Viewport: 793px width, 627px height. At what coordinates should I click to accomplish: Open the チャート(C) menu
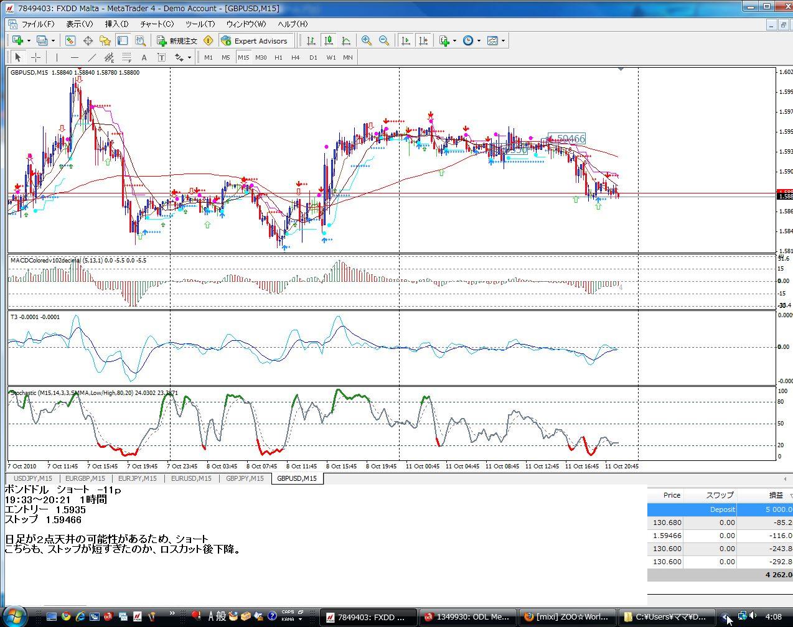157,24
